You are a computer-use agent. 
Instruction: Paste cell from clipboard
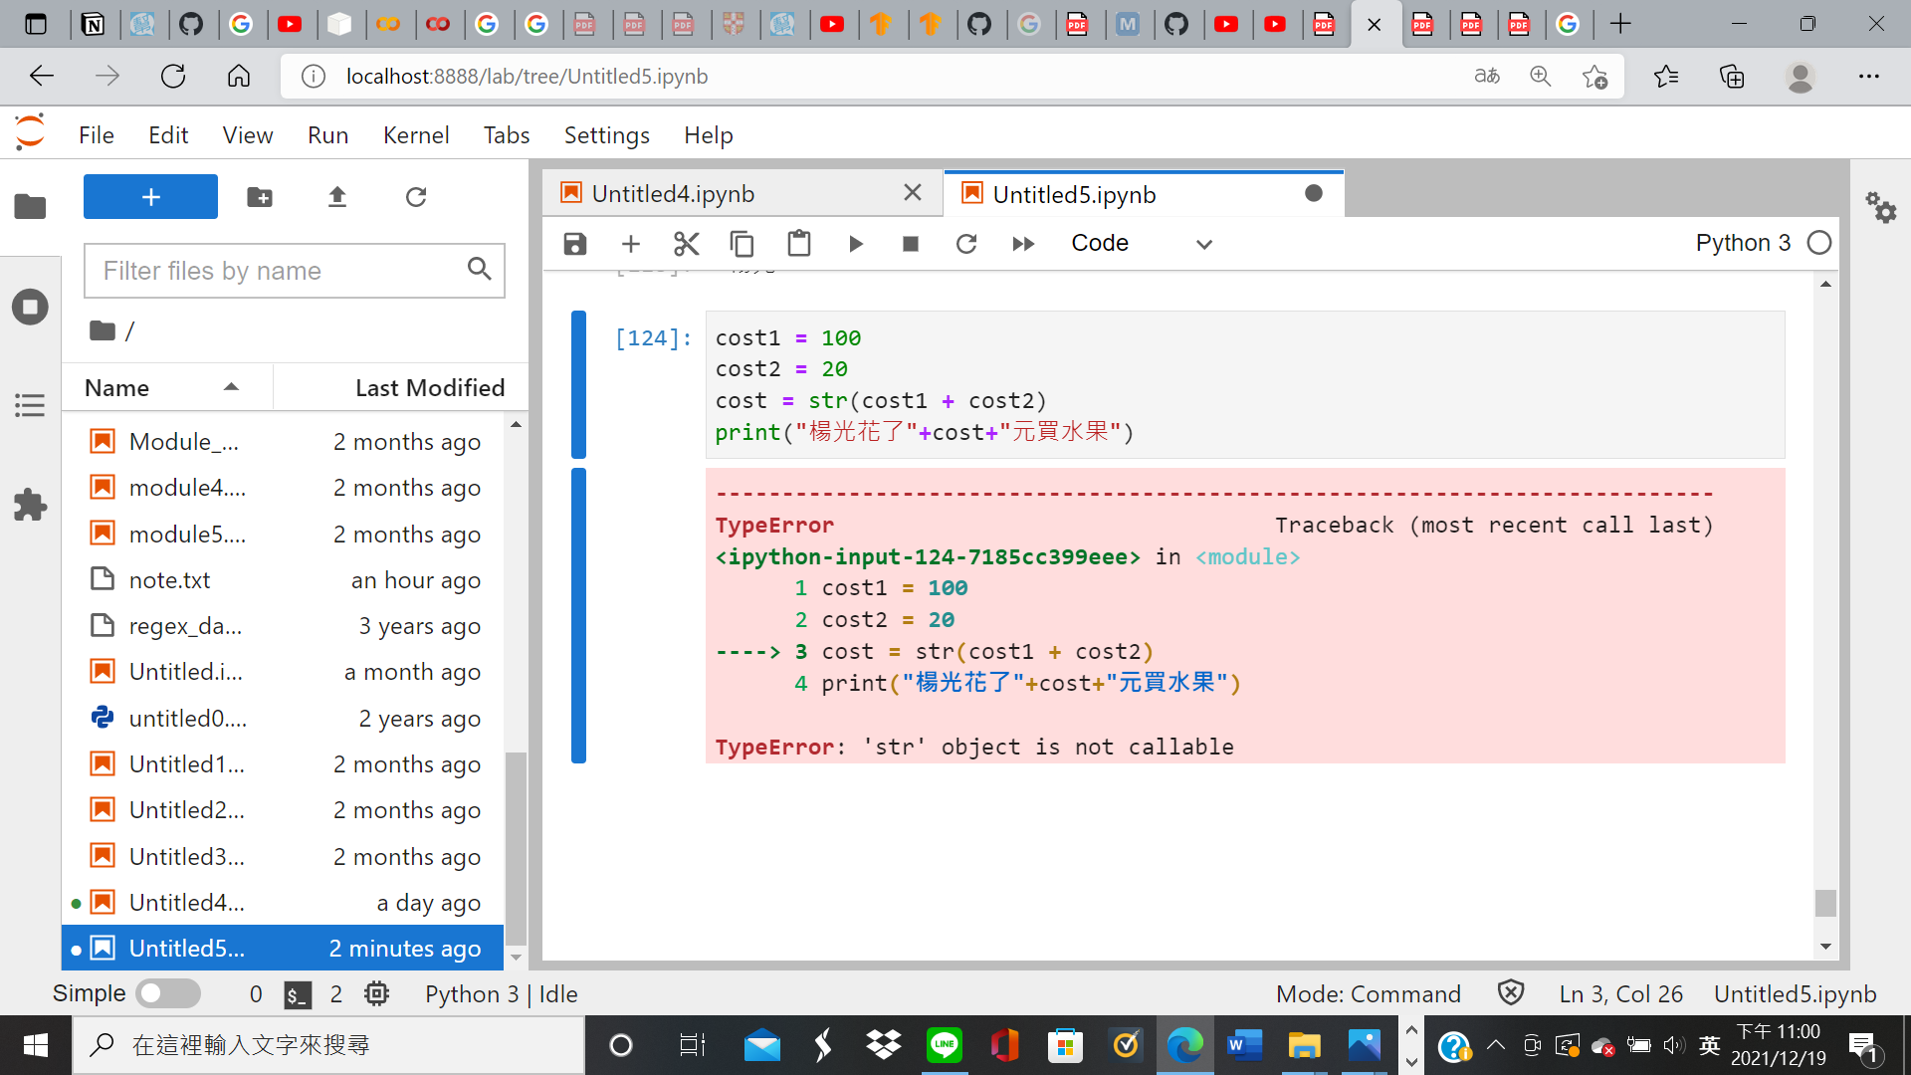point(799,243)
